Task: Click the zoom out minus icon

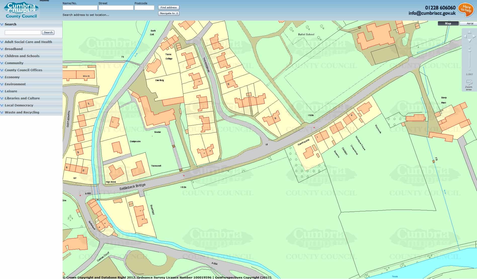Action: tap(469, 70)
